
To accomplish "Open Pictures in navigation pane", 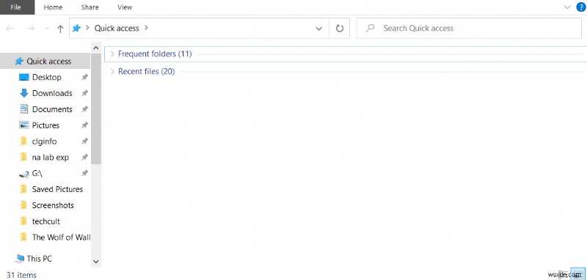I will click(45, 125).
